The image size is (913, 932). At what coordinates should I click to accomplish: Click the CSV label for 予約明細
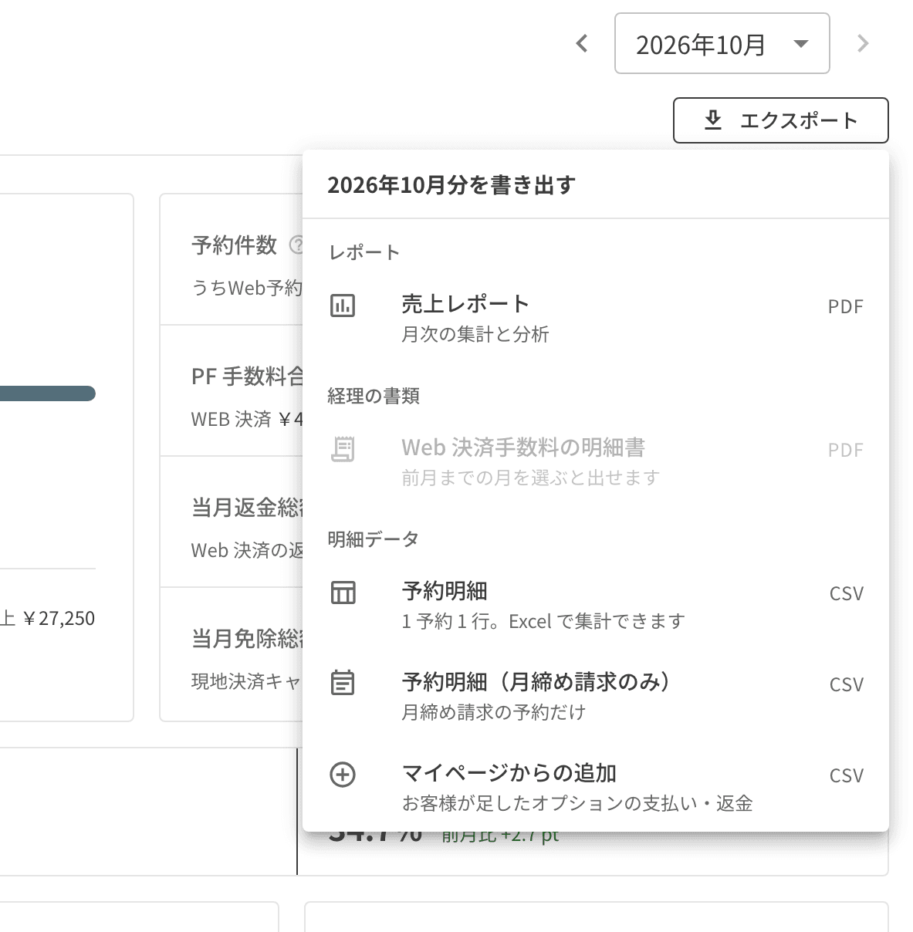(846, 593)
